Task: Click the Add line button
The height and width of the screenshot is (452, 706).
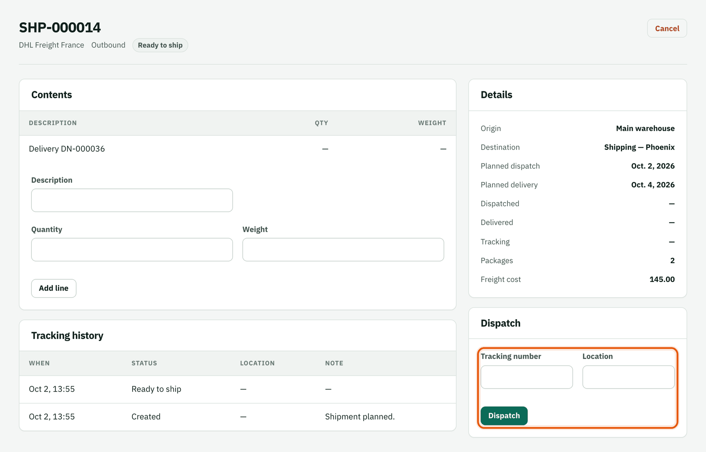Action: pyautogui.click(x=54, y=288)
